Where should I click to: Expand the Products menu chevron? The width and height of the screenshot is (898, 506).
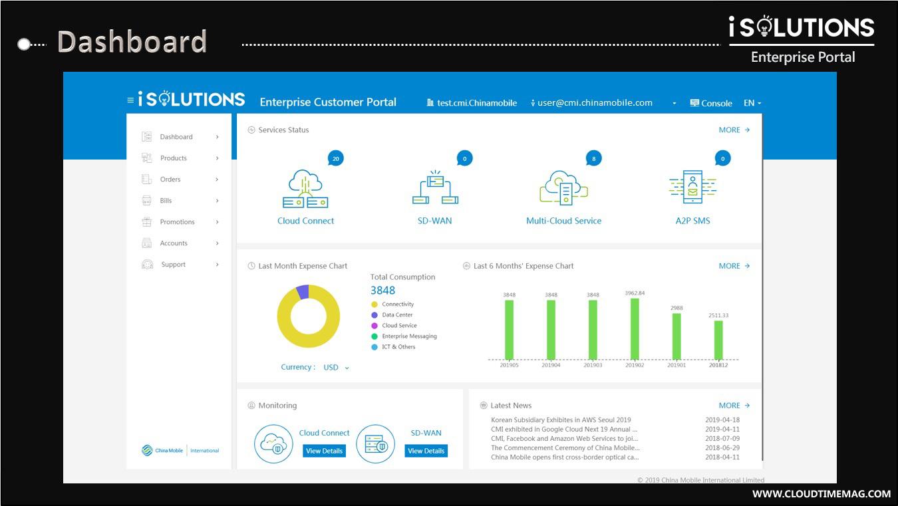[217, 158]
